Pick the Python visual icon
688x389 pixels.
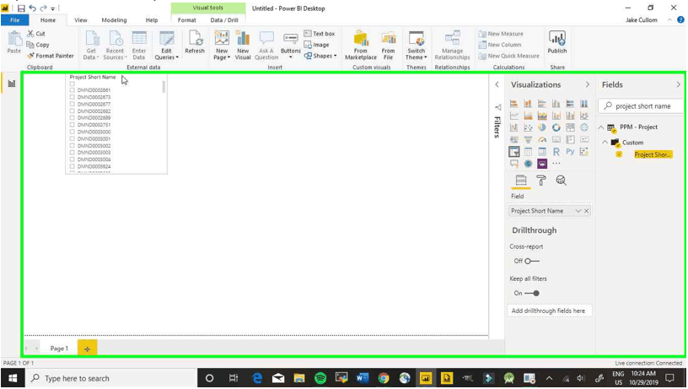click(x=570, y=152)
